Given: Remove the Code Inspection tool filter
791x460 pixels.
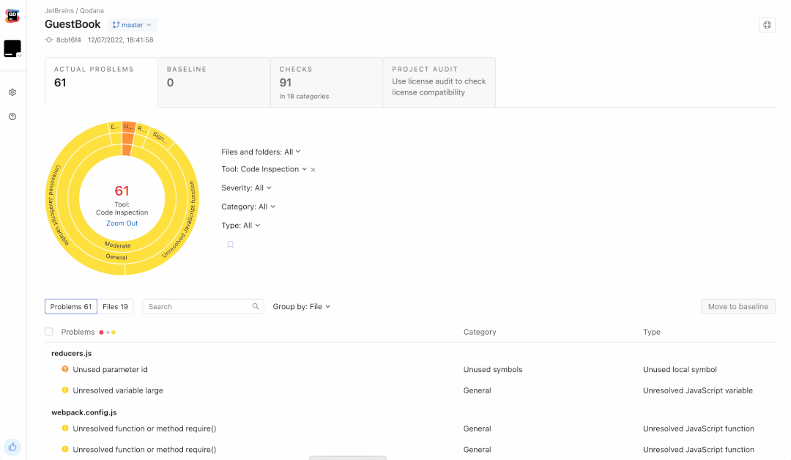Looking at the screenshot, I should click(313, 170).
